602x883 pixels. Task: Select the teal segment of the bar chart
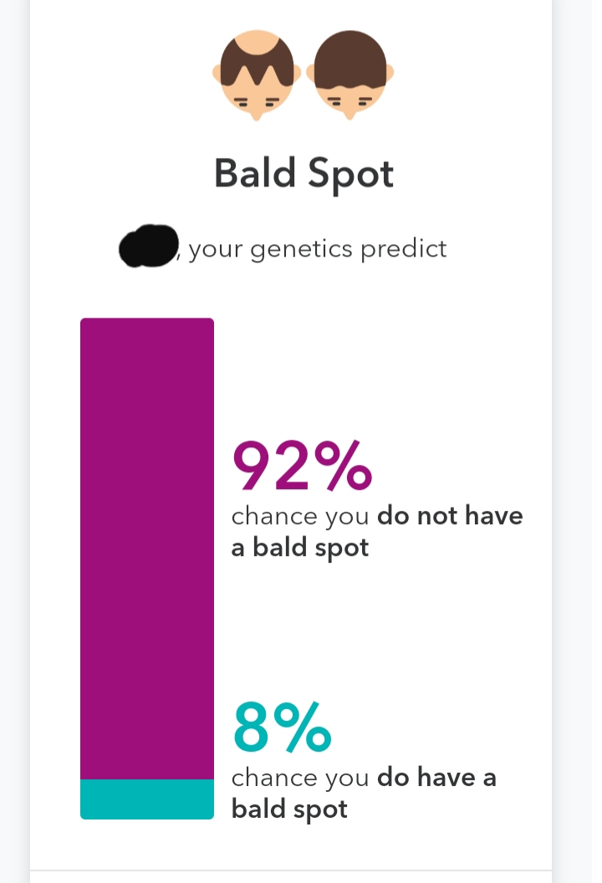tap(147, 799)
